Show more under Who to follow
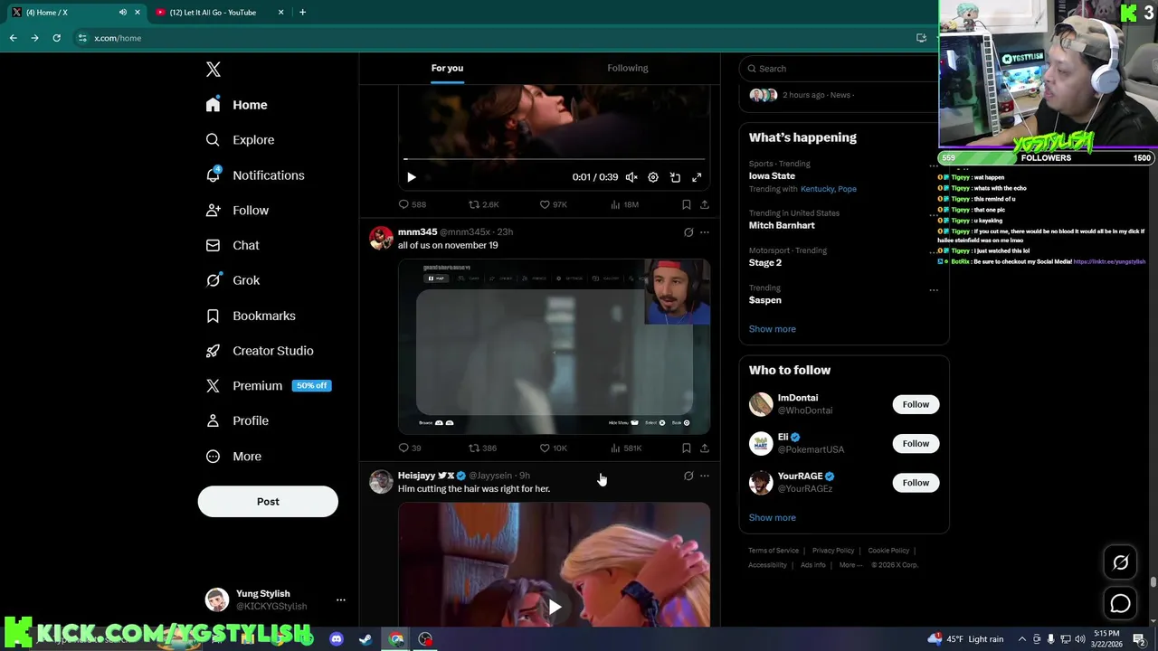 773,518
